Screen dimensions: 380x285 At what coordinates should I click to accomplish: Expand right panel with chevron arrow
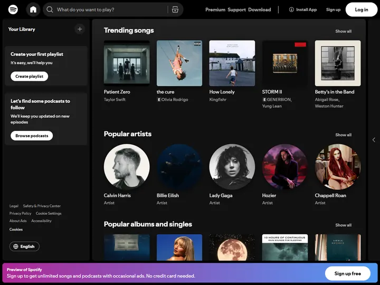[x=374, y=140]
